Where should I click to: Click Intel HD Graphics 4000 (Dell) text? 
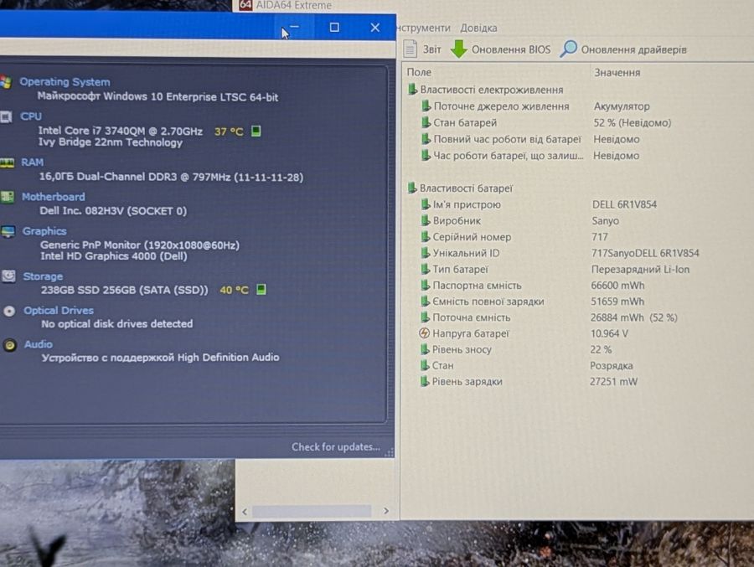point(114,255)
